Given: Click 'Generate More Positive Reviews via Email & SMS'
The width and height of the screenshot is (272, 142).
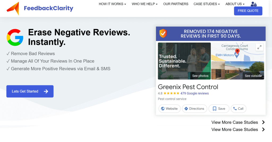Looking at the screenshot, I should click(x=61, y=69).
